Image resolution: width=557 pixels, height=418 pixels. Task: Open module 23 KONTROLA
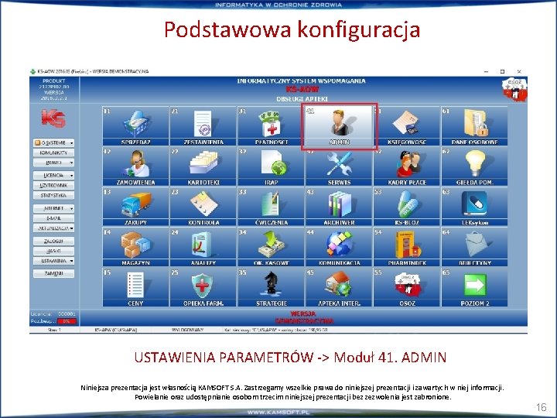pyautogui.click(x=203, y=207)
